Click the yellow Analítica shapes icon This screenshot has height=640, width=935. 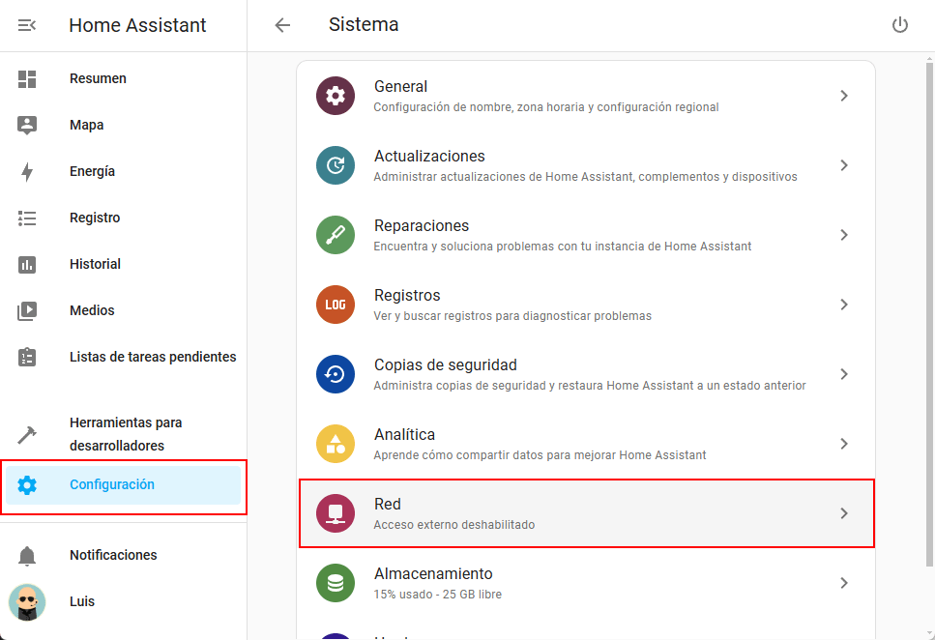tap(336, 444)
